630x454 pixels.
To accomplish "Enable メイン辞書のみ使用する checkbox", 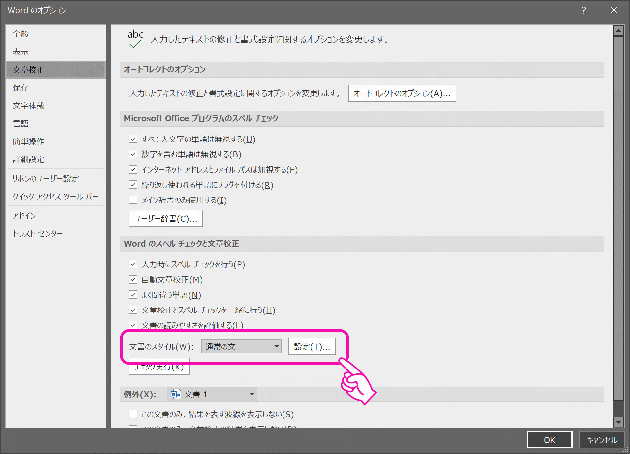I will point(133,200).
